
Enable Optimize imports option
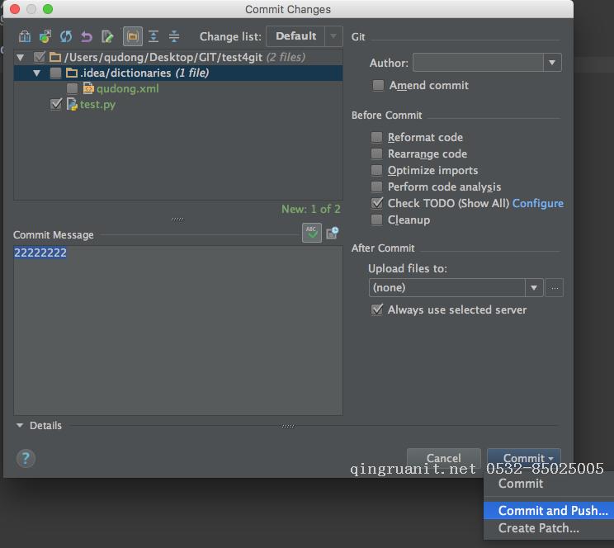click(x=376, y=170)
